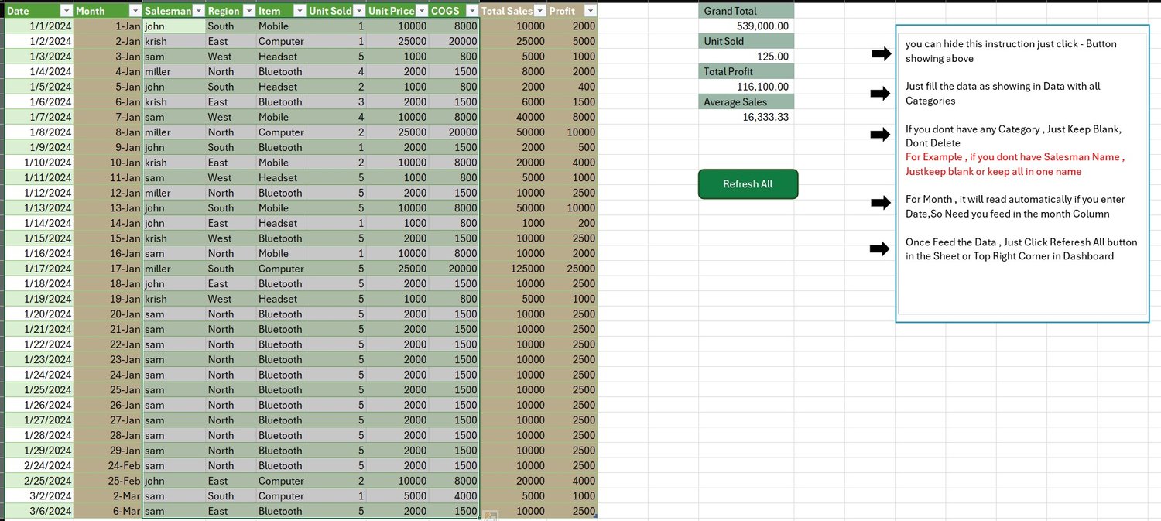The width and height of the screenshot is (1161, 521).
Task: Select Profit 25000 in the 1/17/2024 row
Action: [x=572, y=269]
